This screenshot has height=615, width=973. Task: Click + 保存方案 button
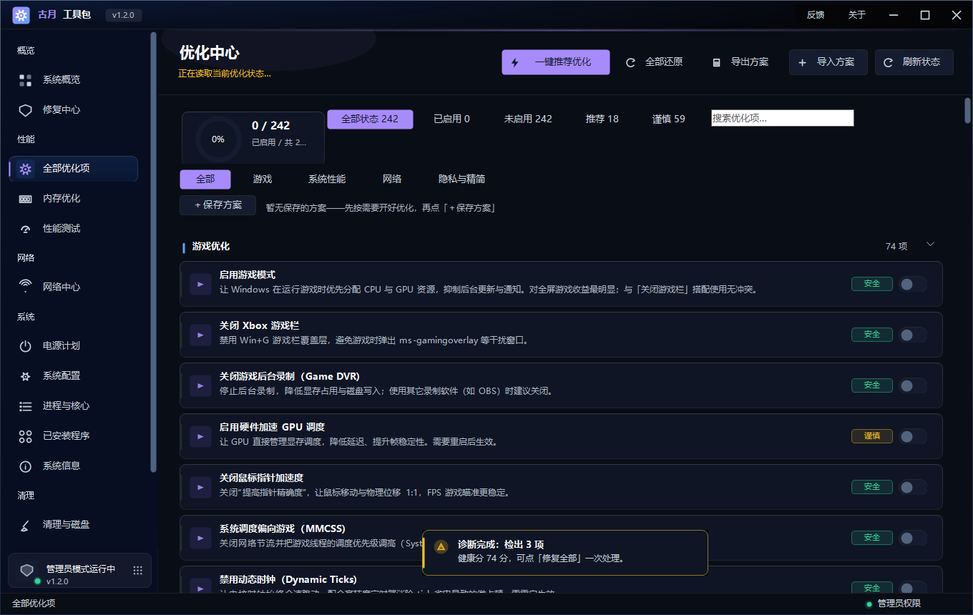coord(218,205)
